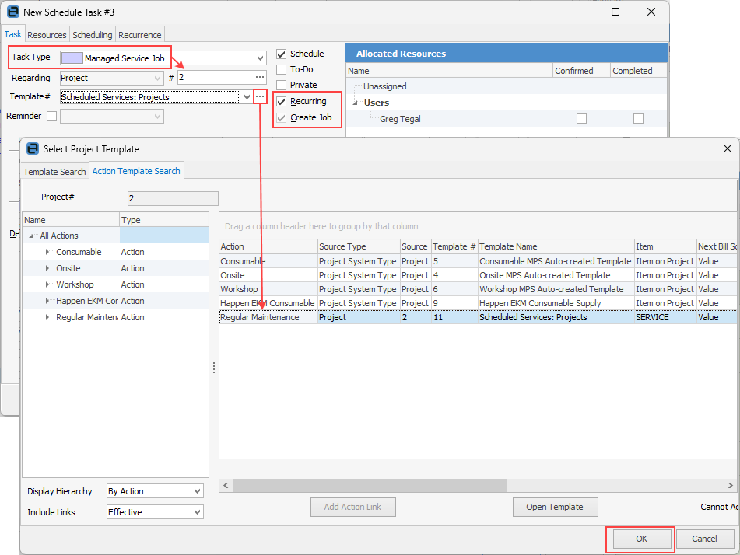Switch to the Template Search tab
This screenshot has height=555, width=740.
(x=54, y=171)
